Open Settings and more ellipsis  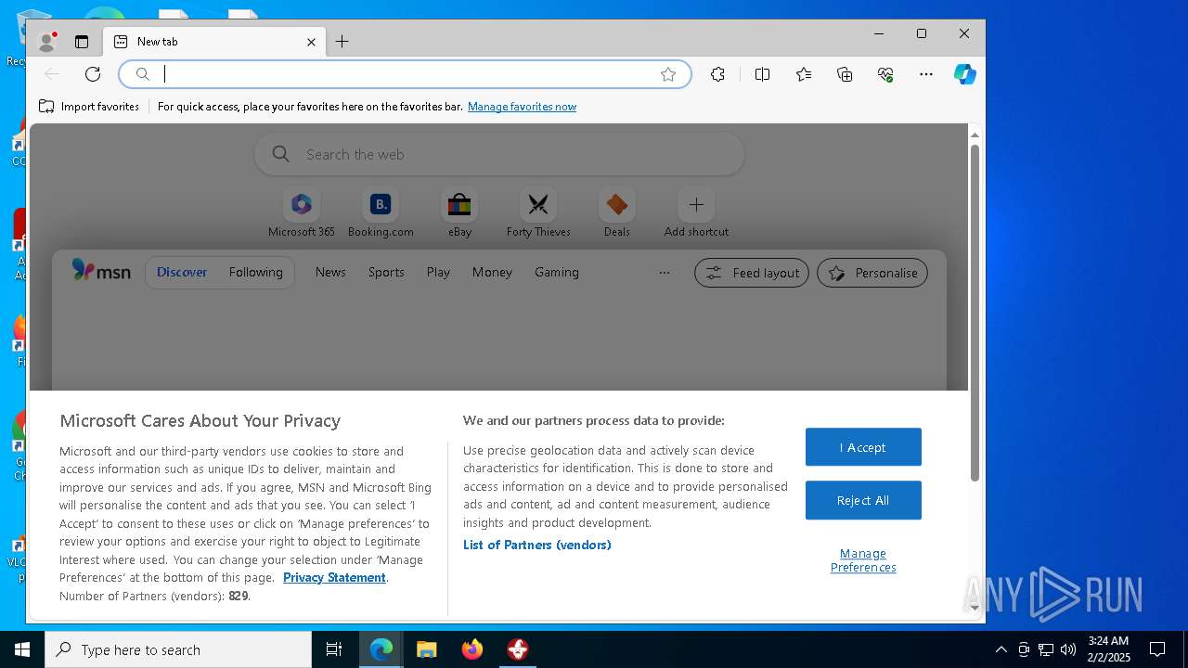(x=926, y=74)
